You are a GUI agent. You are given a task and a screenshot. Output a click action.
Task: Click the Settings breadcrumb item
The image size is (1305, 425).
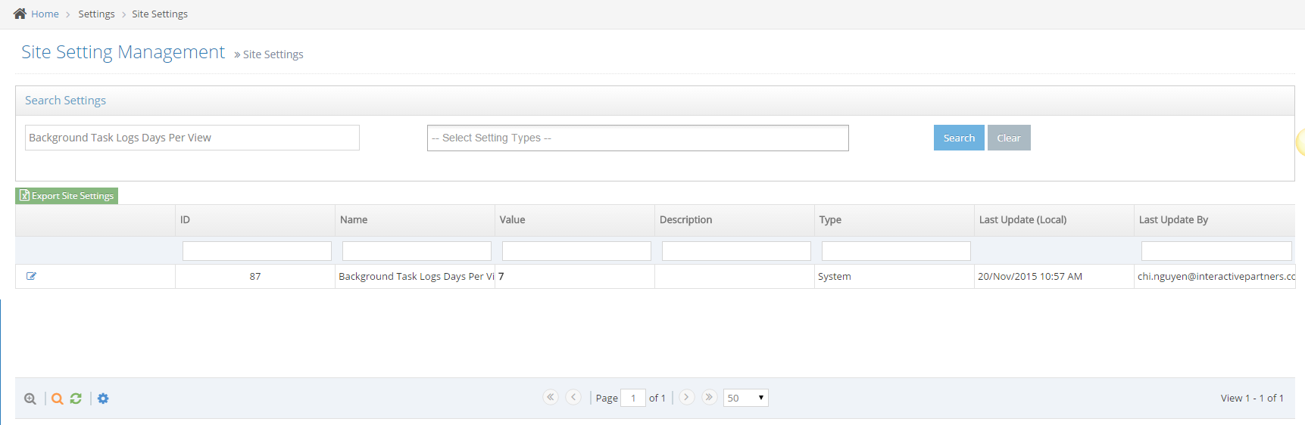click(96, 14)
